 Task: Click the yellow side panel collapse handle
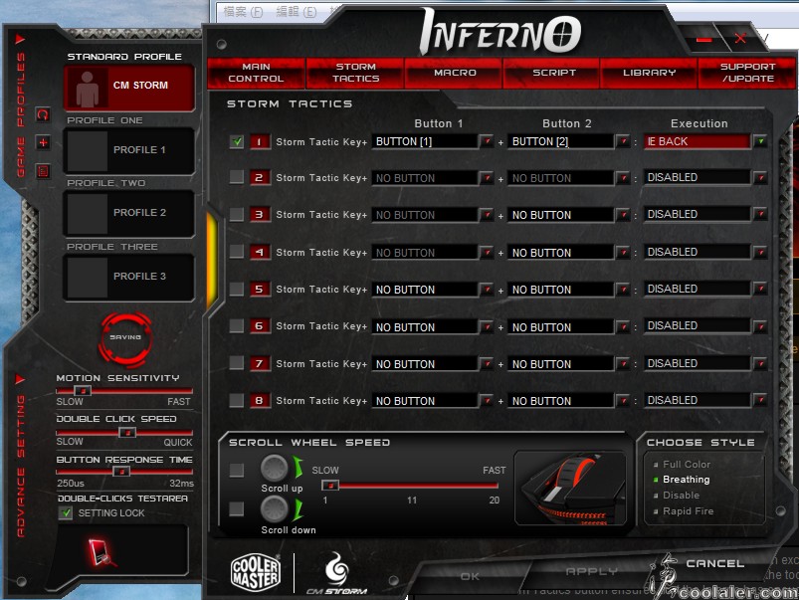212,260
